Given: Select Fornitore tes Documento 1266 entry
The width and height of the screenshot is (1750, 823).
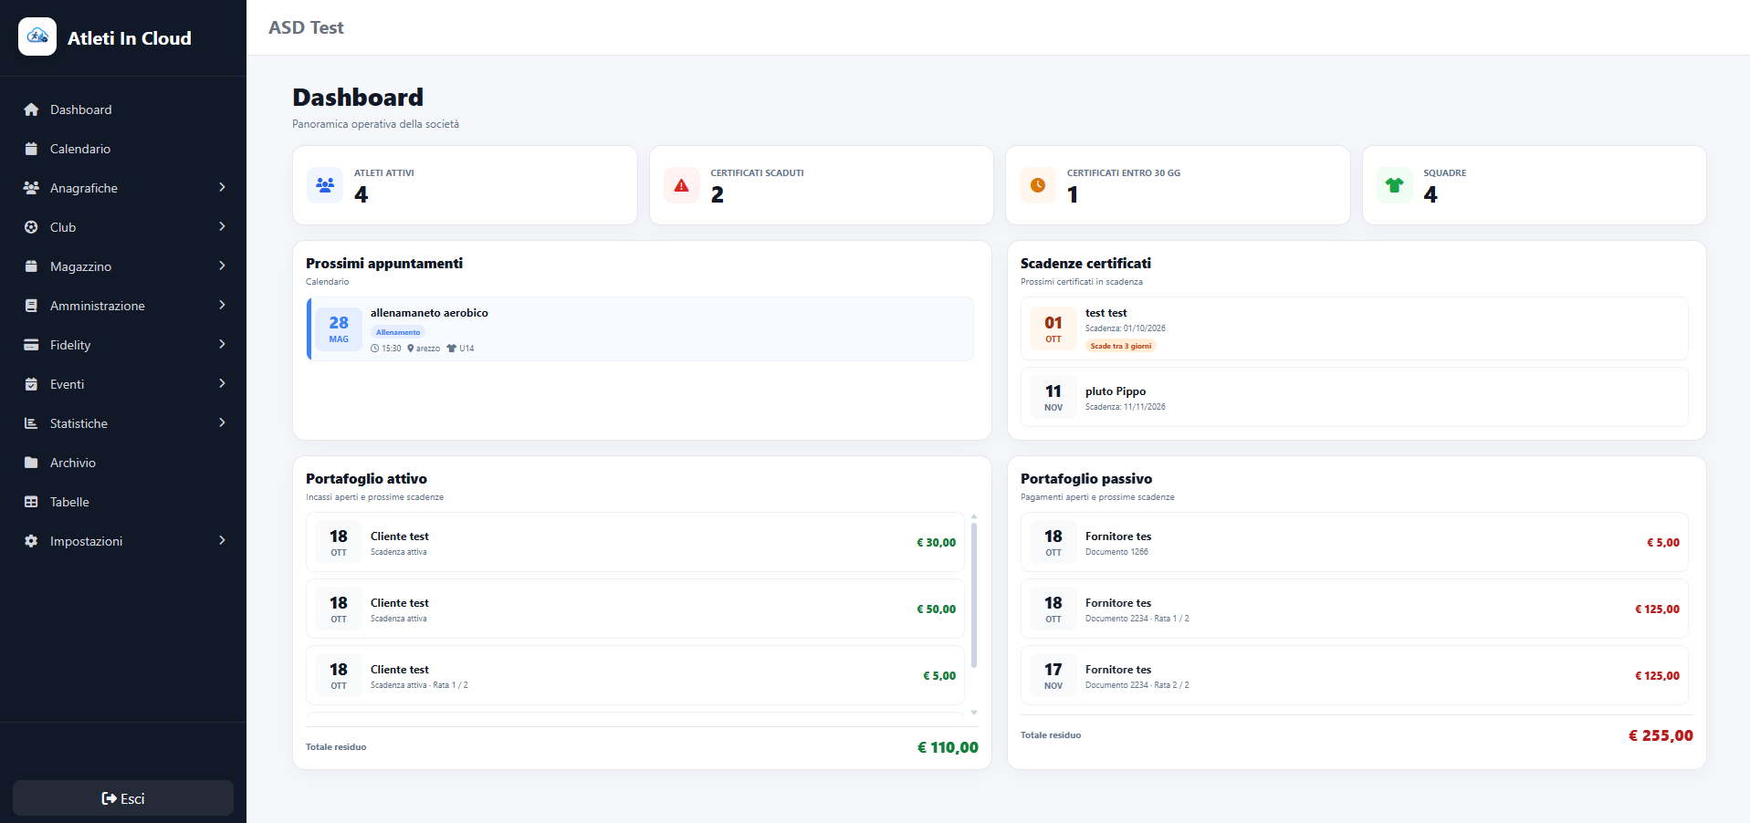Looking at the screenshot, I should pos(1355,542).
